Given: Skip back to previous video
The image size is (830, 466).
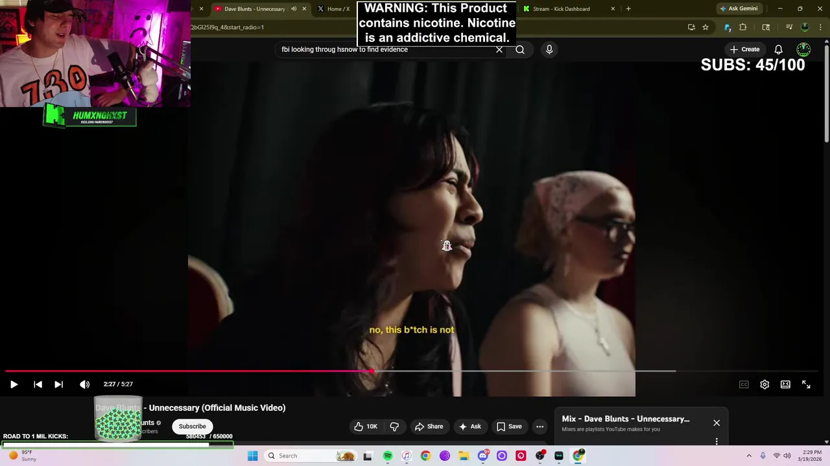Looking at the screenshot, I should (38, 384).
